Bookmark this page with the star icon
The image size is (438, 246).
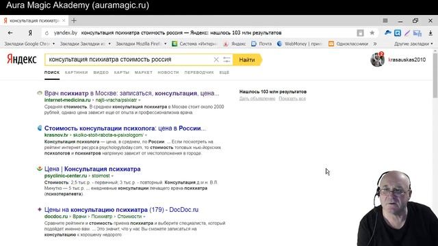372,33
